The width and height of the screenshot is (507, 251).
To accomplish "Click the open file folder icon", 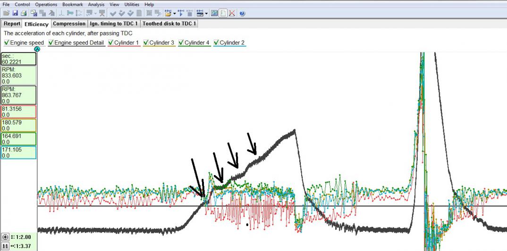I will click(7, 13).
